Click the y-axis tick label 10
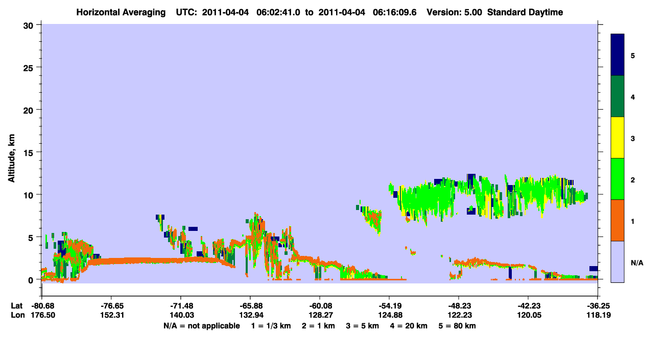This screenshot has width=664, height=340. [30, 195]
